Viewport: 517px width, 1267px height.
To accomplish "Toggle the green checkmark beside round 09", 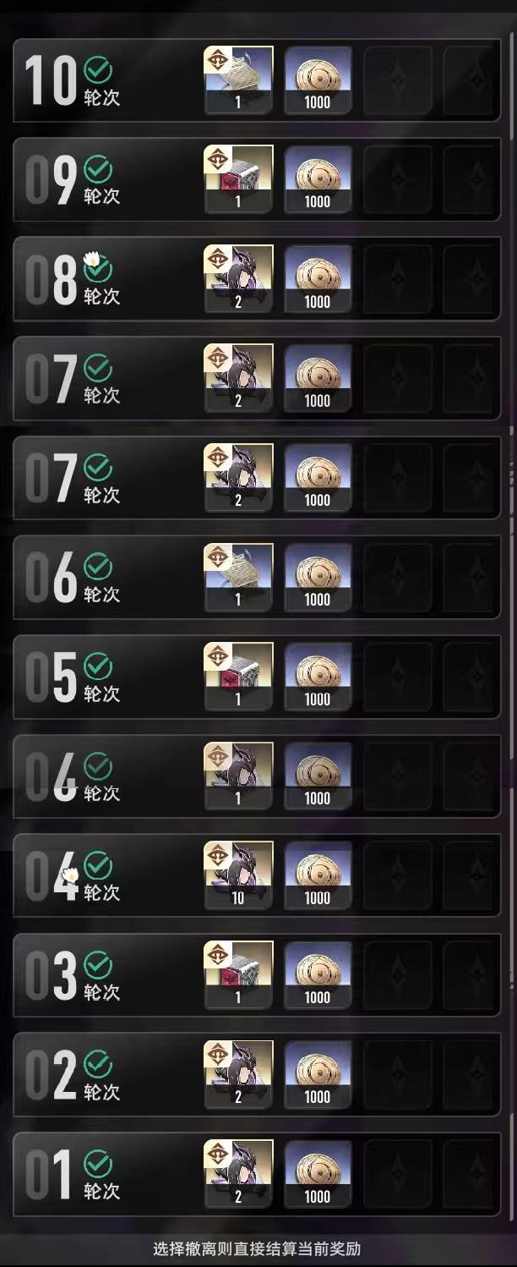I will [99, 169].
